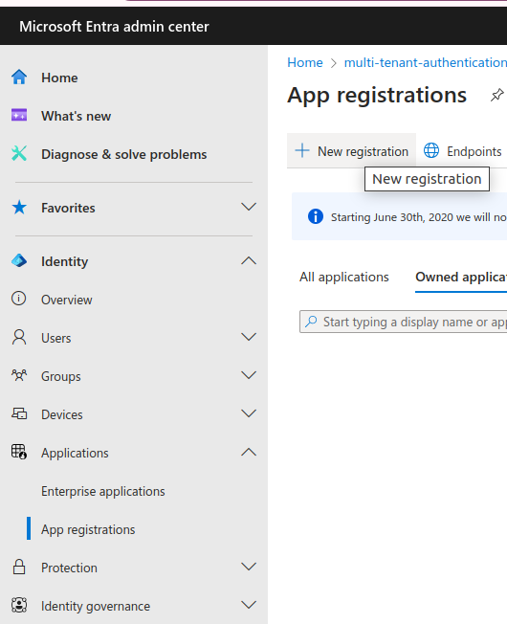Open Enterprise applications in the sidebar

click(103, 491)
